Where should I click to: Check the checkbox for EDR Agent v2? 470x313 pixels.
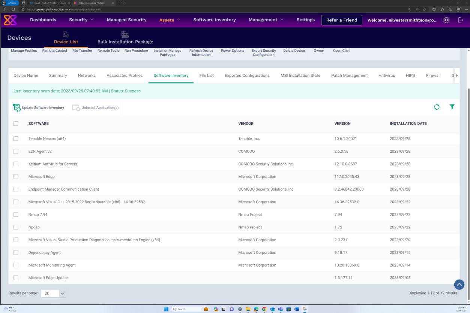(16, 151)
